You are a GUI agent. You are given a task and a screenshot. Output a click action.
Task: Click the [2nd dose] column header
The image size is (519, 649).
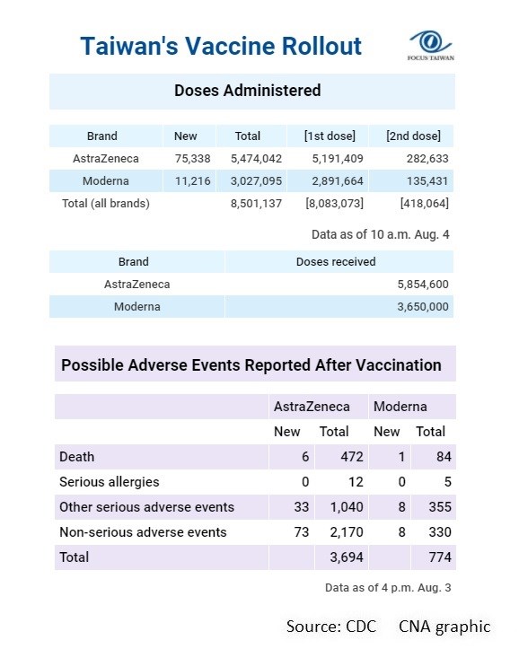[x=413, y=136]
